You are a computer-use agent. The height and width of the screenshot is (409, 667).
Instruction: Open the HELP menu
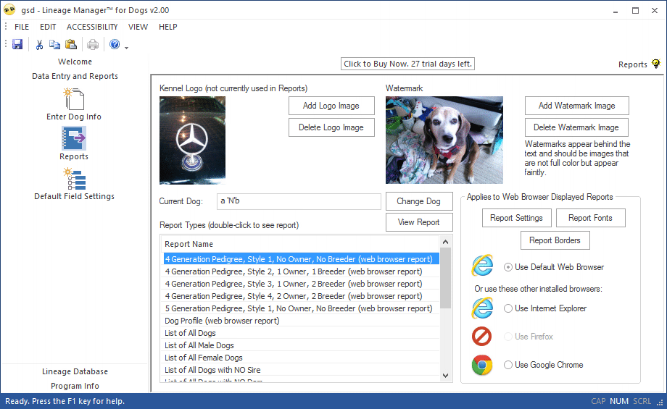point(168,27)
